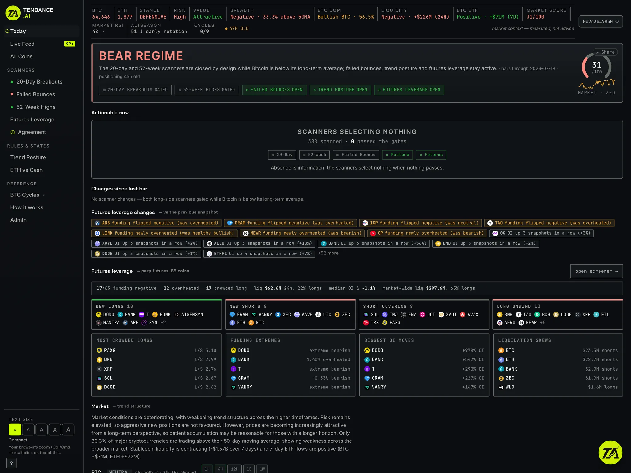The image size is (631, 473).
Task: Select the largest text size option
Action: pos(68,430)
